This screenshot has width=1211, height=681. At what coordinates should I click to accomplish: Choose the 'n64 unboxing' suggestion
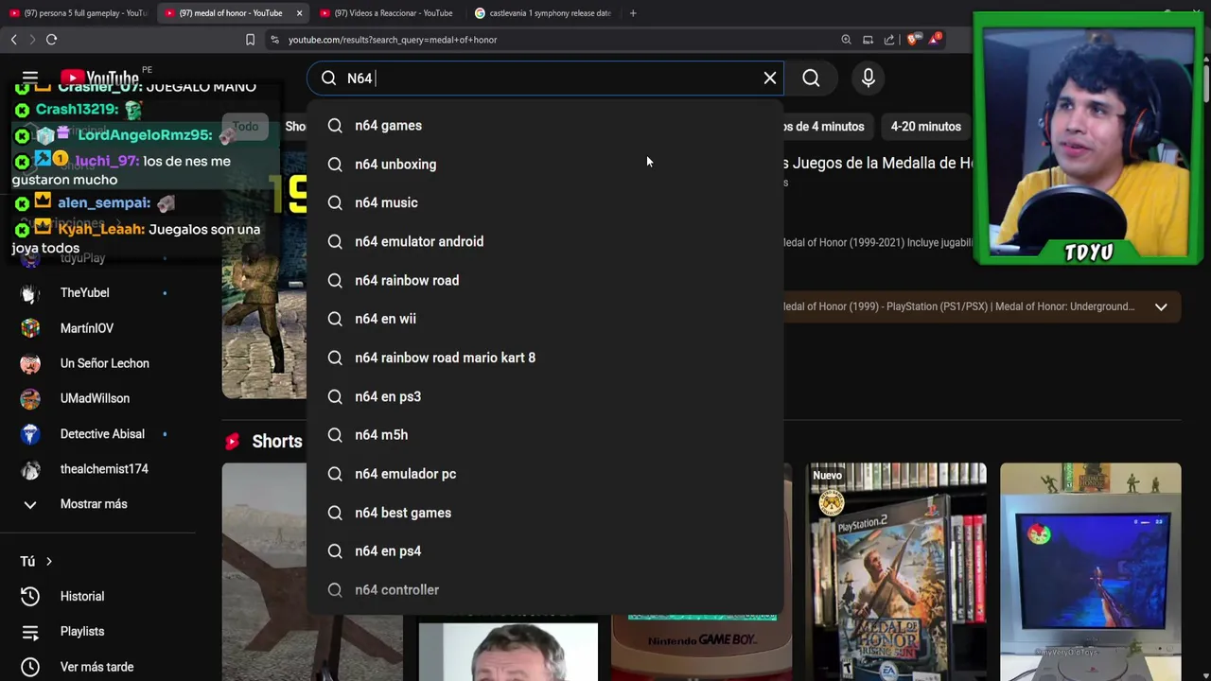click(x=545, y=165)
